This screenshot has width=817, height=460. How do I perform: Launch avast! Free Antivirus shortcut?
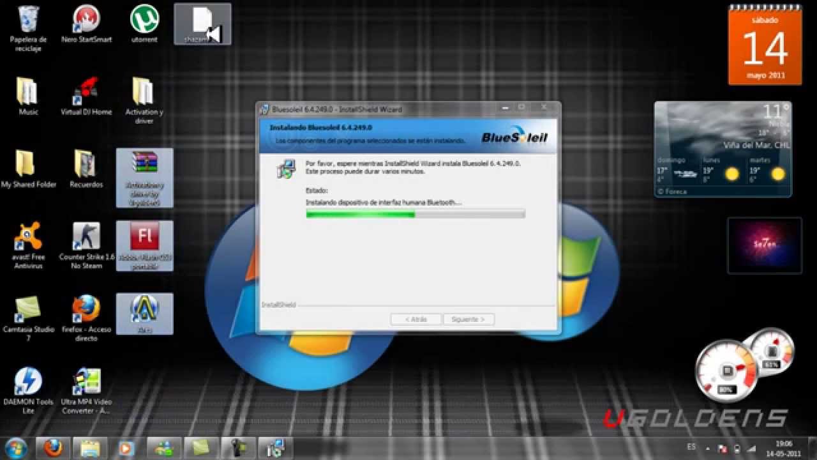pos(28,246)
